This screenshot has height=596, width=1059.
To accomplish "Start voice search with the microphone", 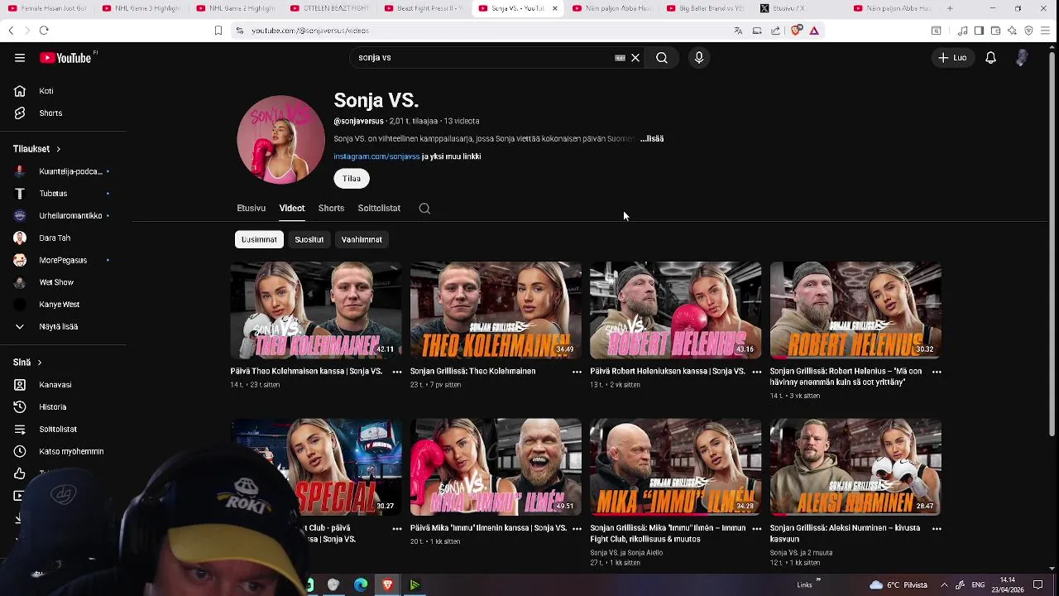I will click(699, 58).
